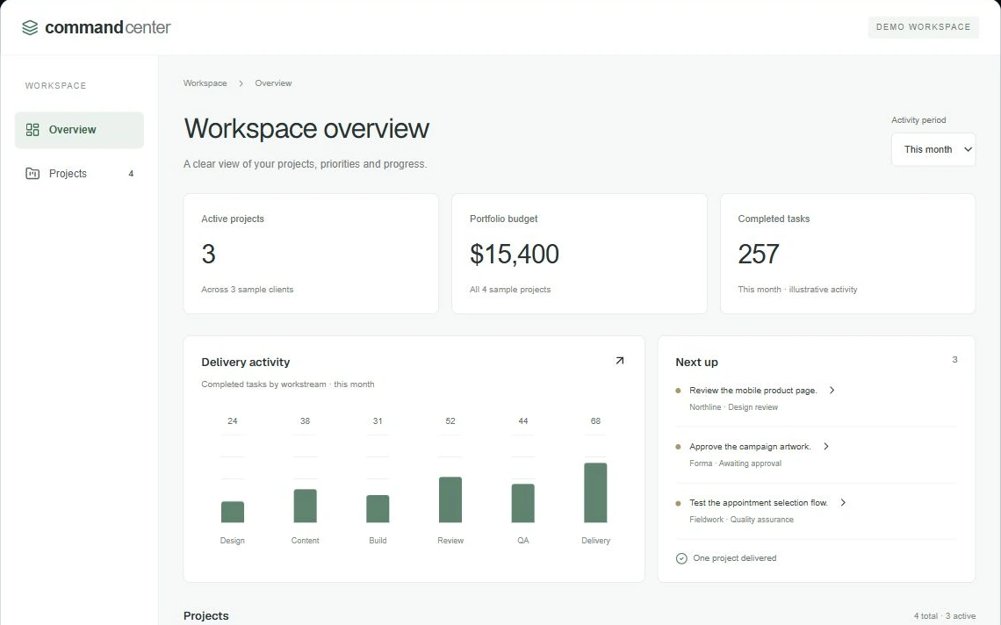Click the Active projects card
This screenshot has width=1001, height=625.
(x=311, y=254)
